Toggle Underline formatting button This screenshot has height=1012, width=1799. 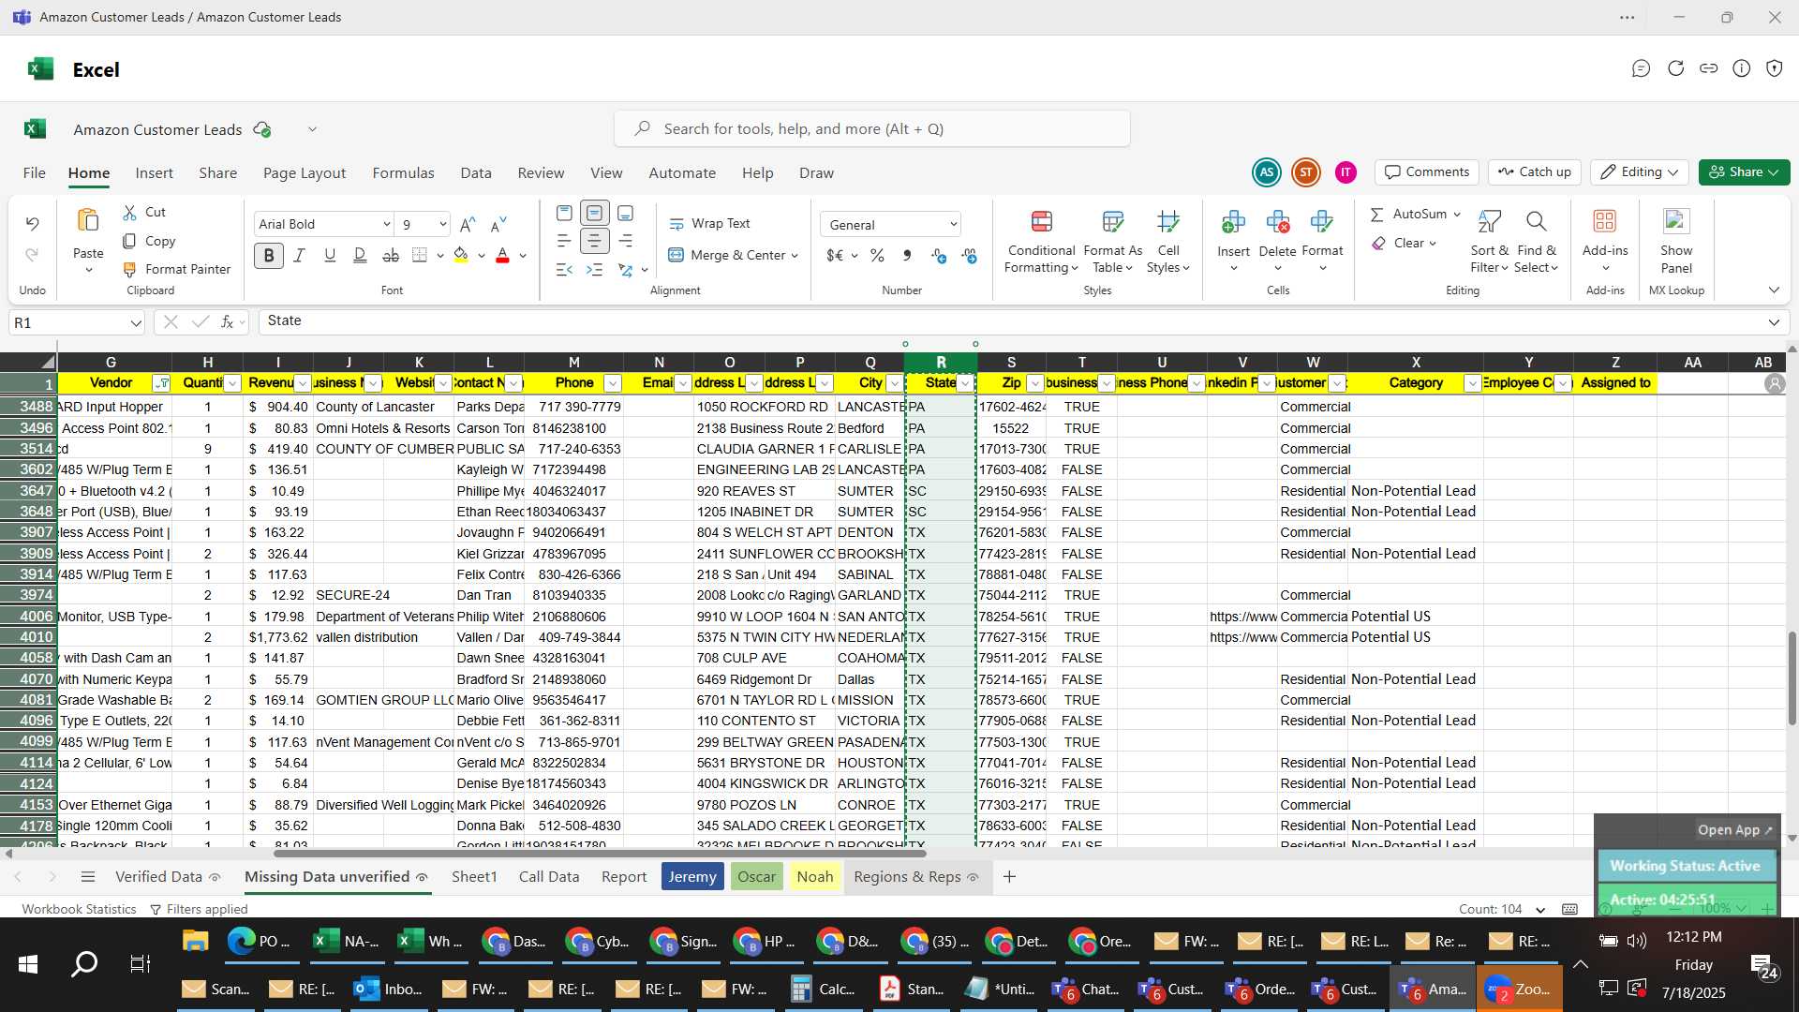[330, 255]
